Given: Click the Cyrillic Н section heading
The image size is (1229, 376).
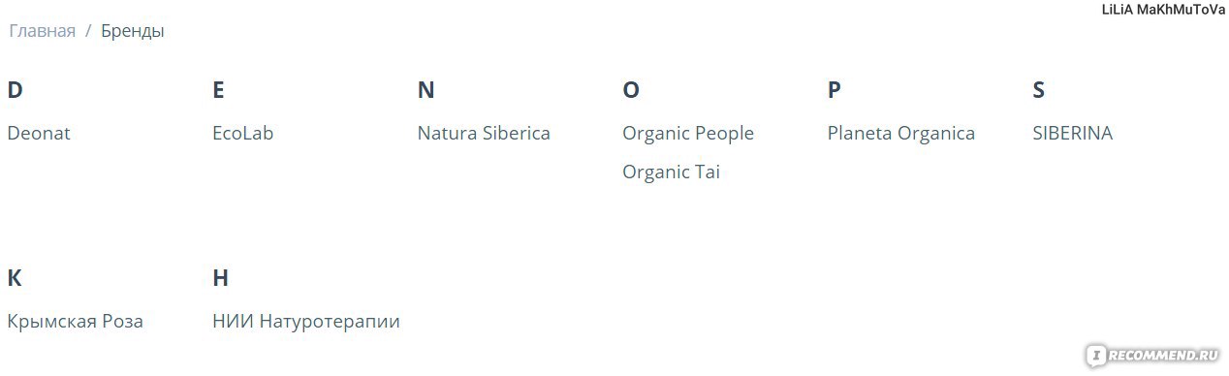Looking at the screenshot, I should 220,278.
